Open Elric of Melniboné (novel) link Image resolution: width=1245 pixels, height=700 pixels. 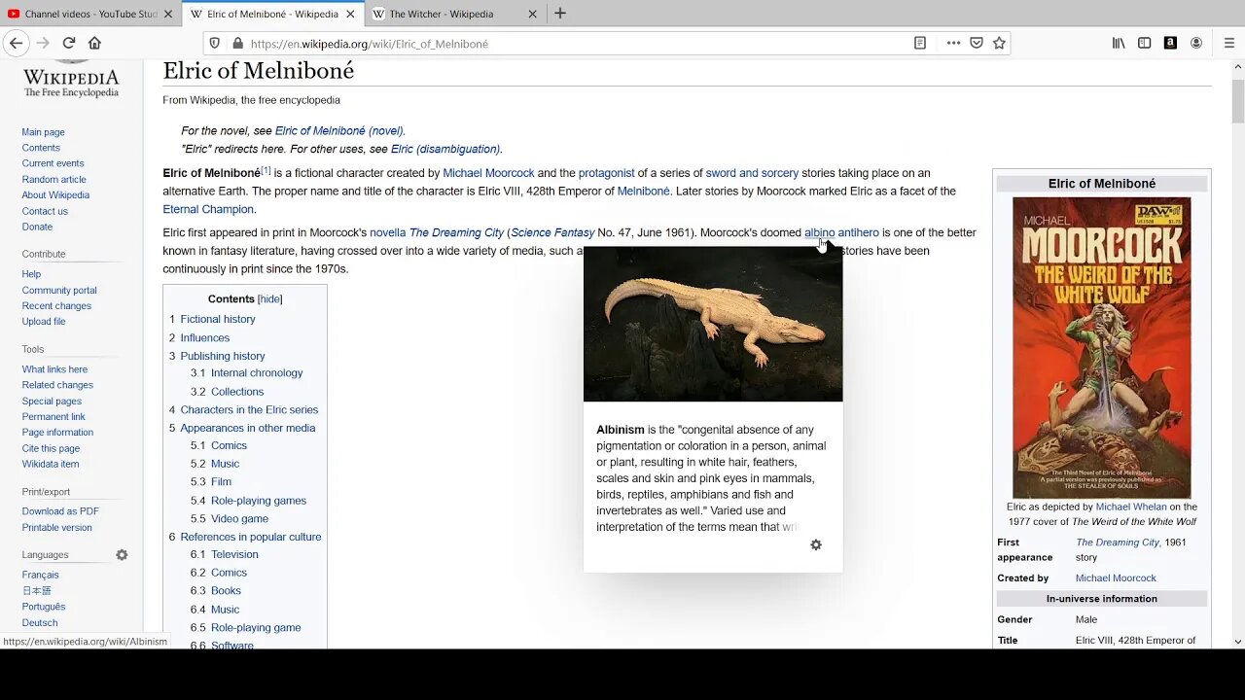338,131
